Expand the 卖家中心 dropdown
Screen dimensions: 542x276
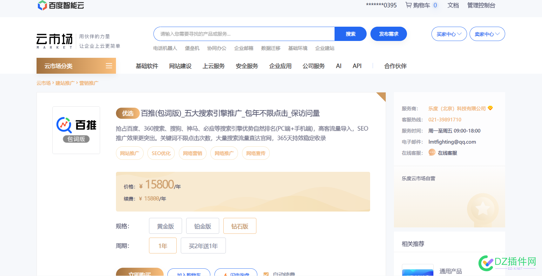(487, 34)
